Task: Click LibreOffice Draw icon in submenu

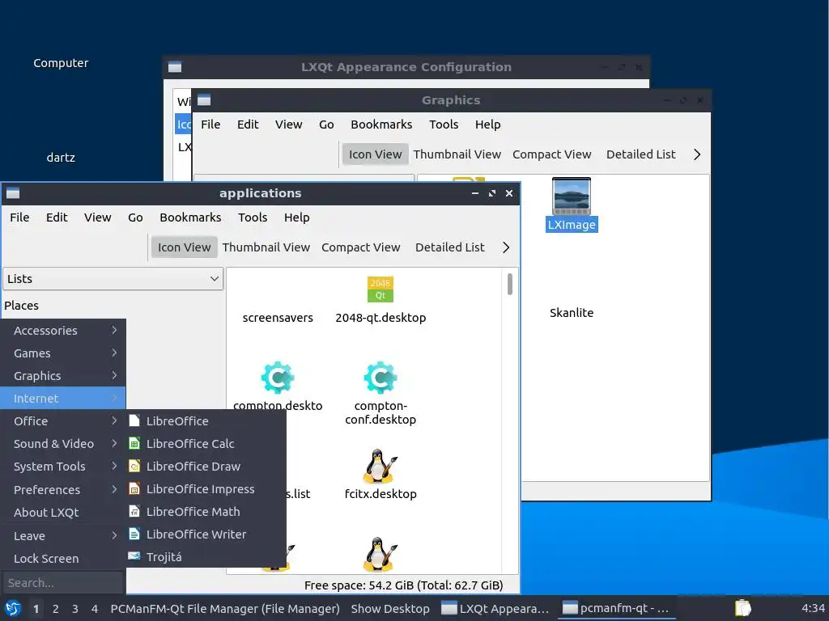Action: point(134,467)
